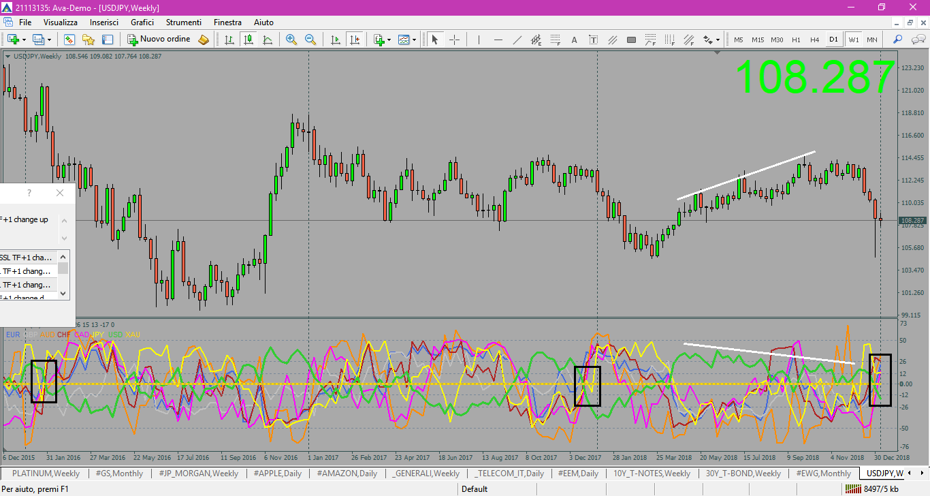Image resolution: width=930 pixels, height=496 pixels.
Task: Click the dialog help question mark
Action: [29, 193]
